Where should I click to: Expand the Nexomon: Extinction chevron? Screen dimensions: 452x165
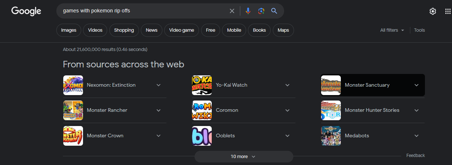[x=159, y=85]
